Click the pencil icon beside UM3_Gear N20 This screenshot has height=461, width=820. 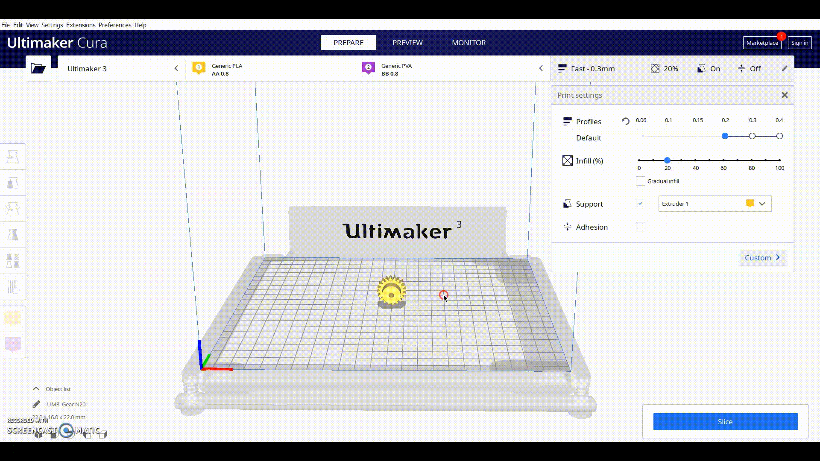36,404
